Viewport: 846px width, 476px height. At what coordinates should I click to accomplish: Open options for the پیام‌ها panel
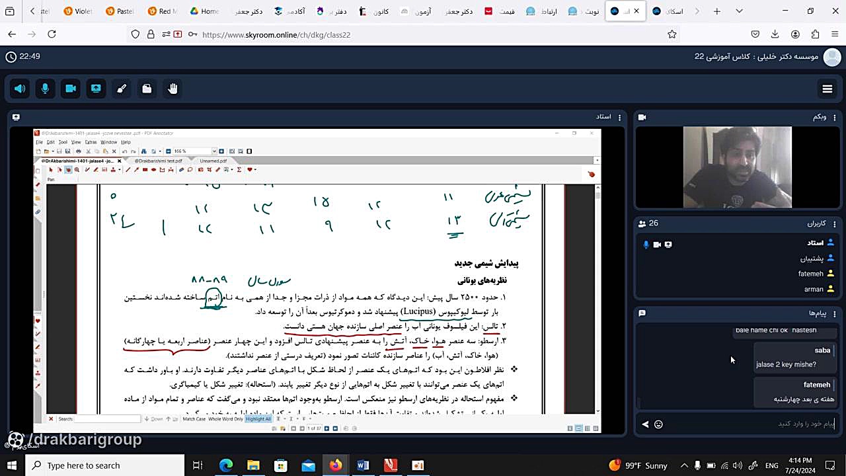(x=835, y=313)
